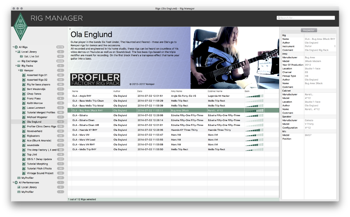Collapse the Kemper folder node
This screenshot has width=350, height=217.
pos(19,71)
